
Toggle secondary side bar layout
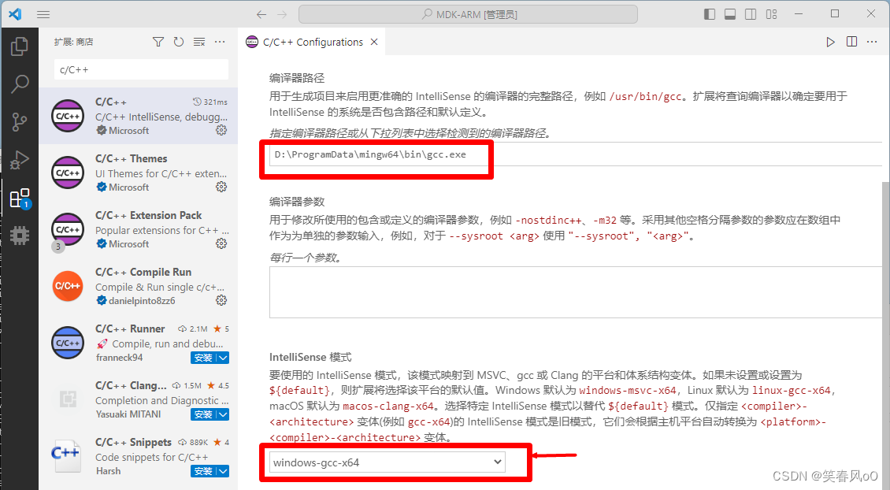pos(751,14)
